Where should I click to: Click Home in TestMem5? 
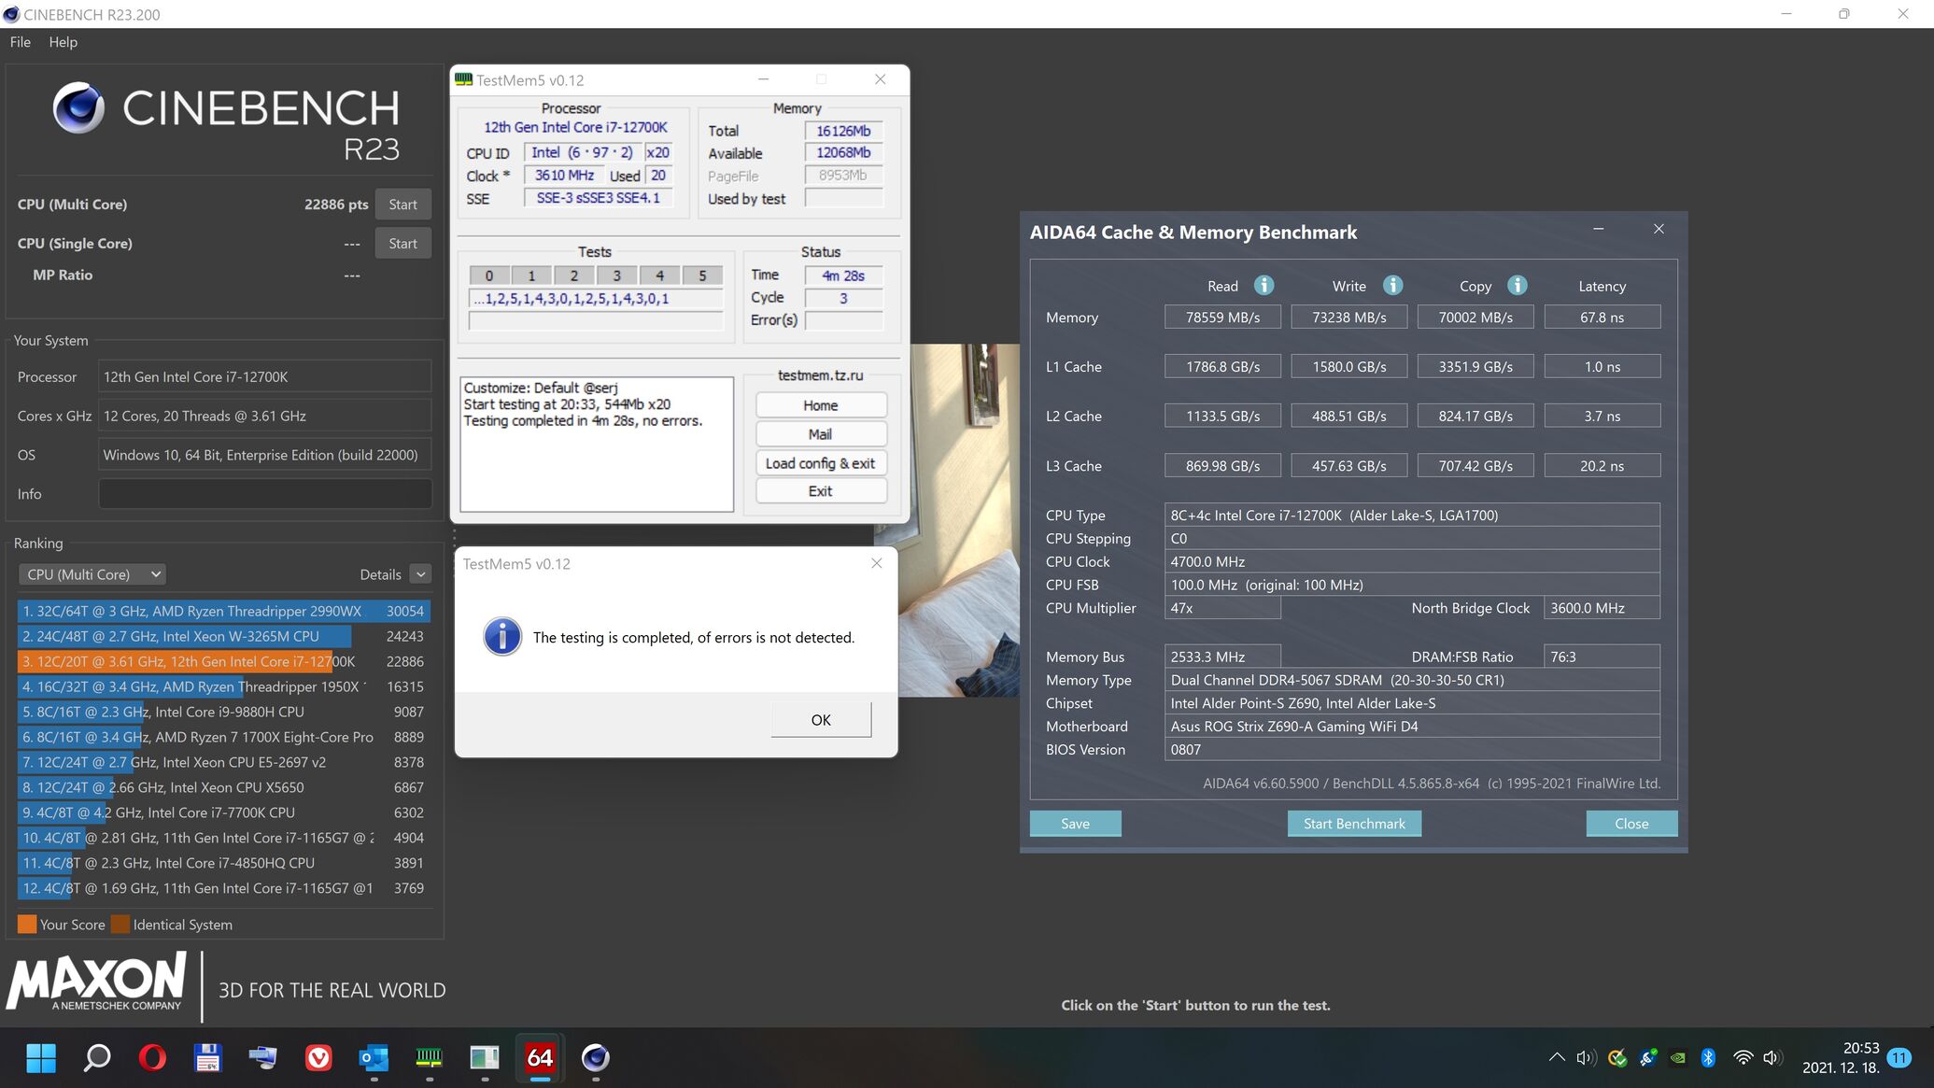tap(820, 405)
